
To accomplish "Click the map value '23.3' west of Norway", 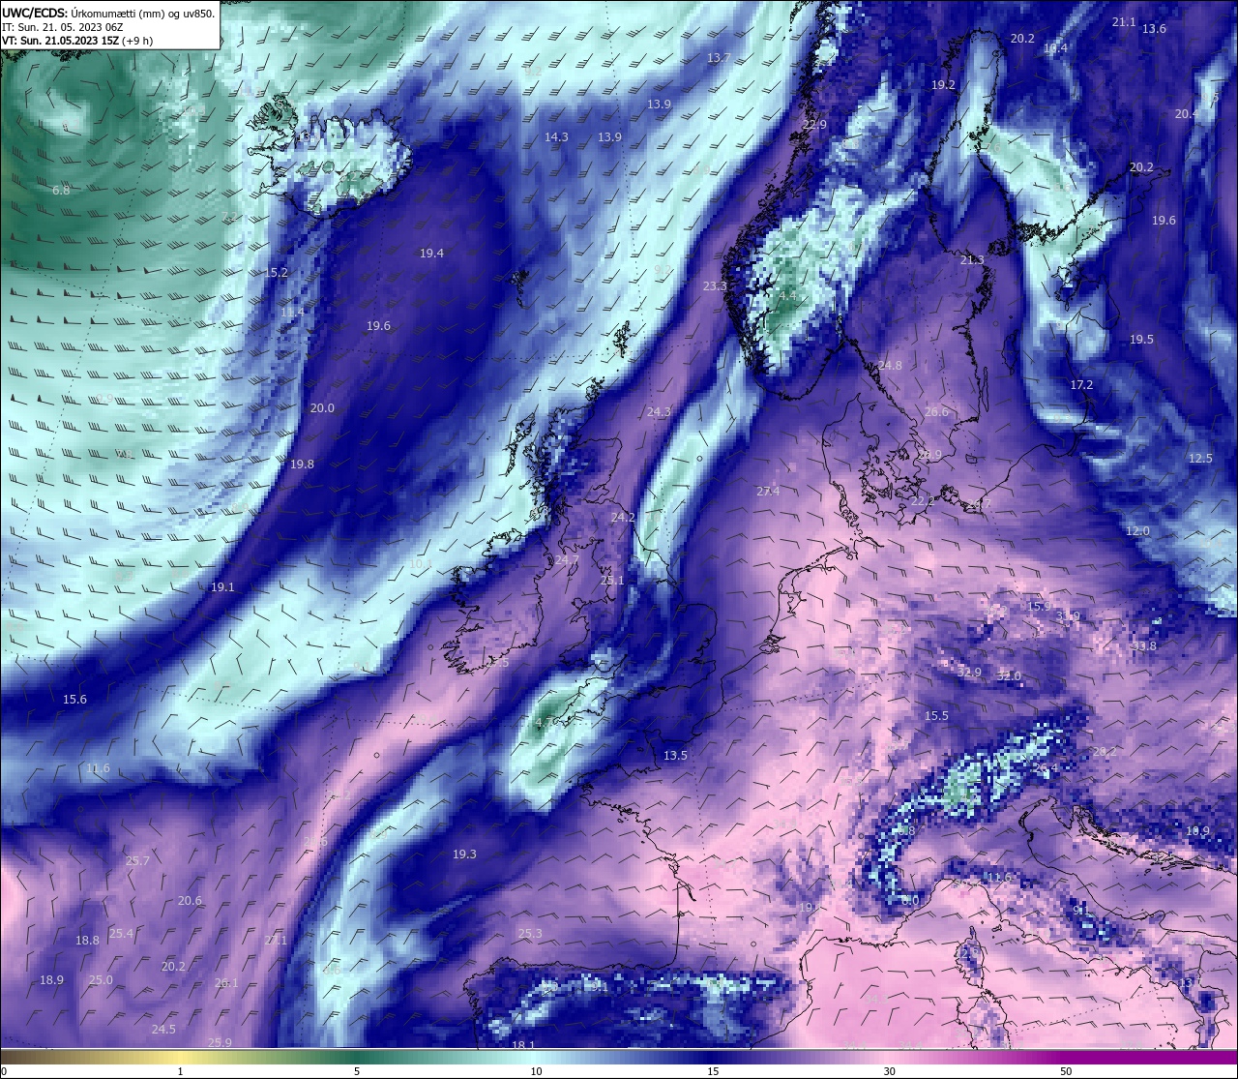I will (x=715, y=285).
